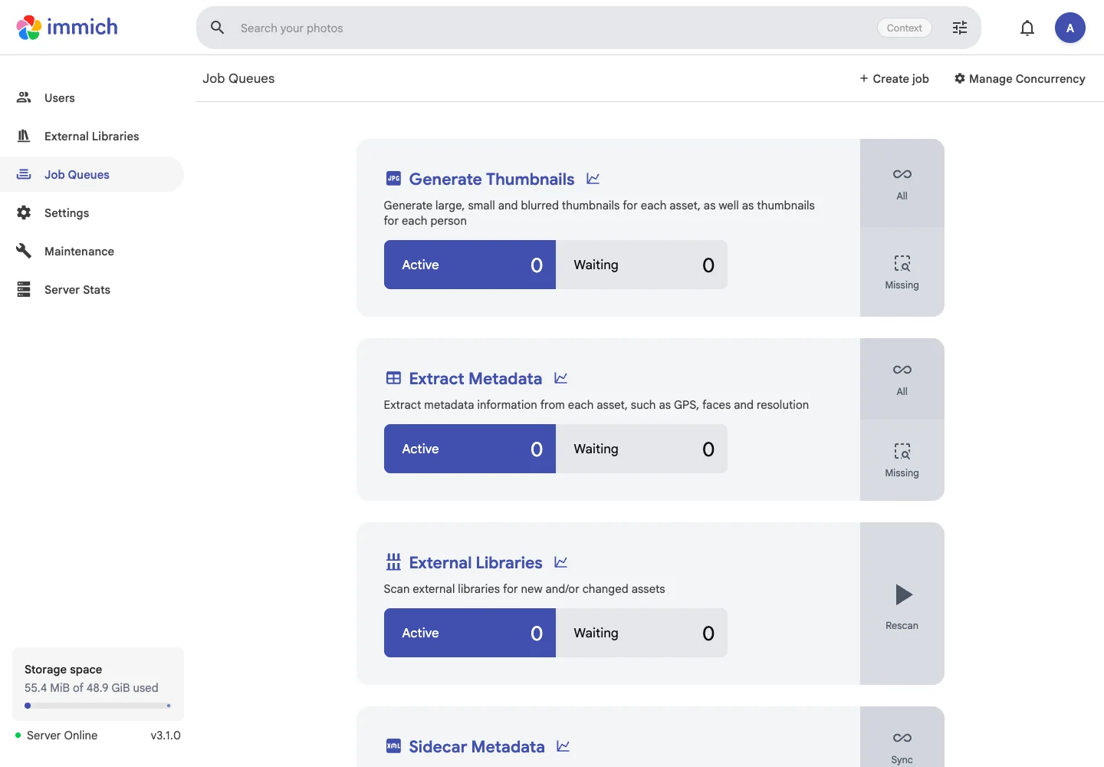Click the table icon beside Extract Metadata
This screenshot has width=1104, height=767.
click(x=393, y=378)
